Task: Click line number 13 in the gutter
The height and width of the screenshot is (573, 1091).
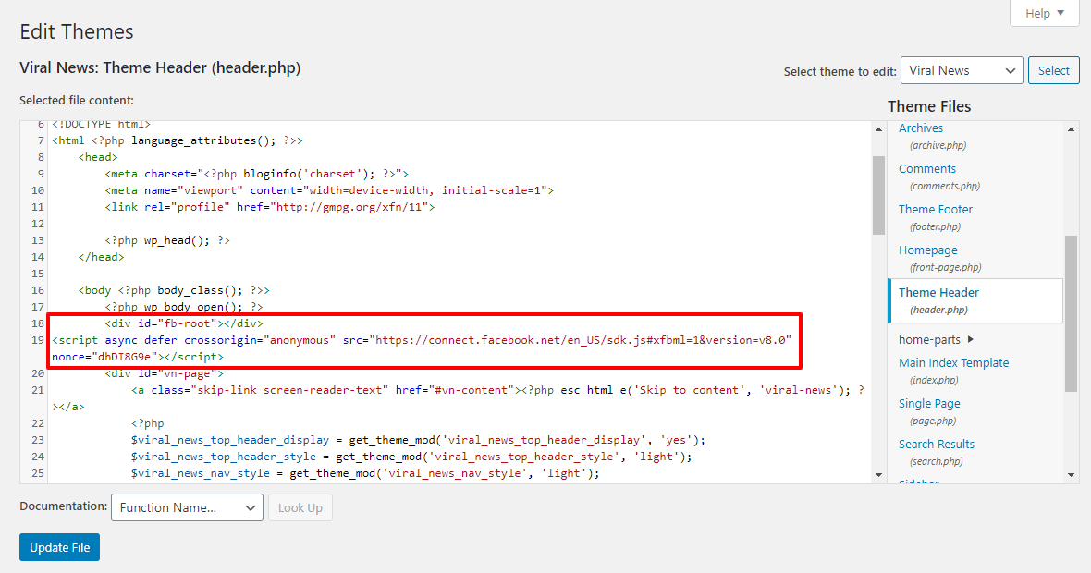Action: 38,240
